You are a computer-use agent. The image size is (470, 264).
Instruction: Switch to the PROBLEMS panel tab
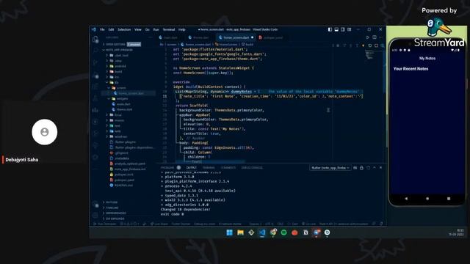[170, 168]
